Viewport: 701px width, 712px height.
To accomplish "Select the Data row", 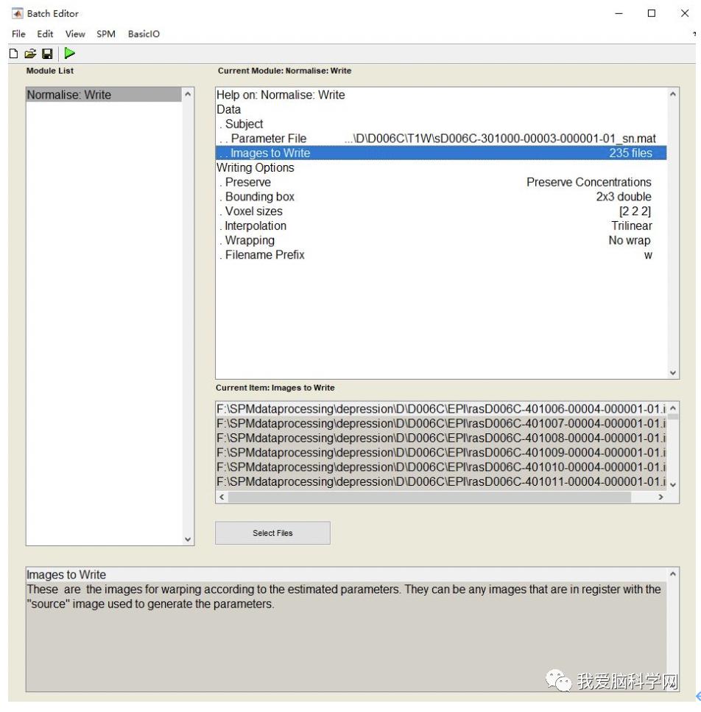I will click(441, 109).
